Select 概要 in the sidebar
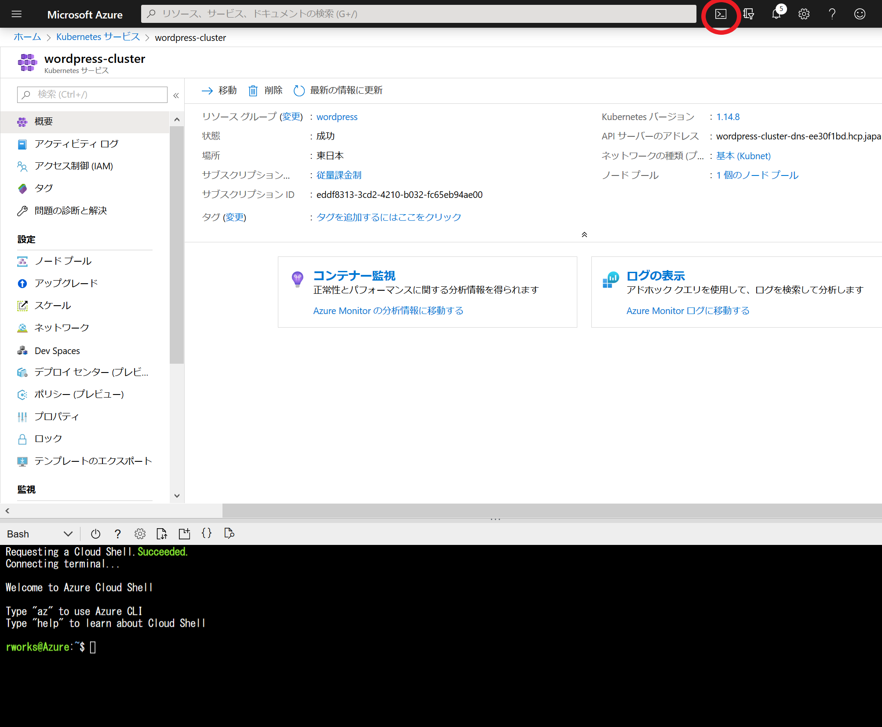The width and height of the screenshot is (882, 727). 85,122
